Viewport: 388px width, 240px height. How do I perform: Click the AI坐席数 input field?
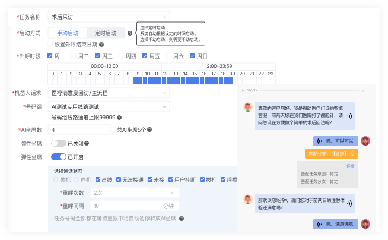pos(79,130)
